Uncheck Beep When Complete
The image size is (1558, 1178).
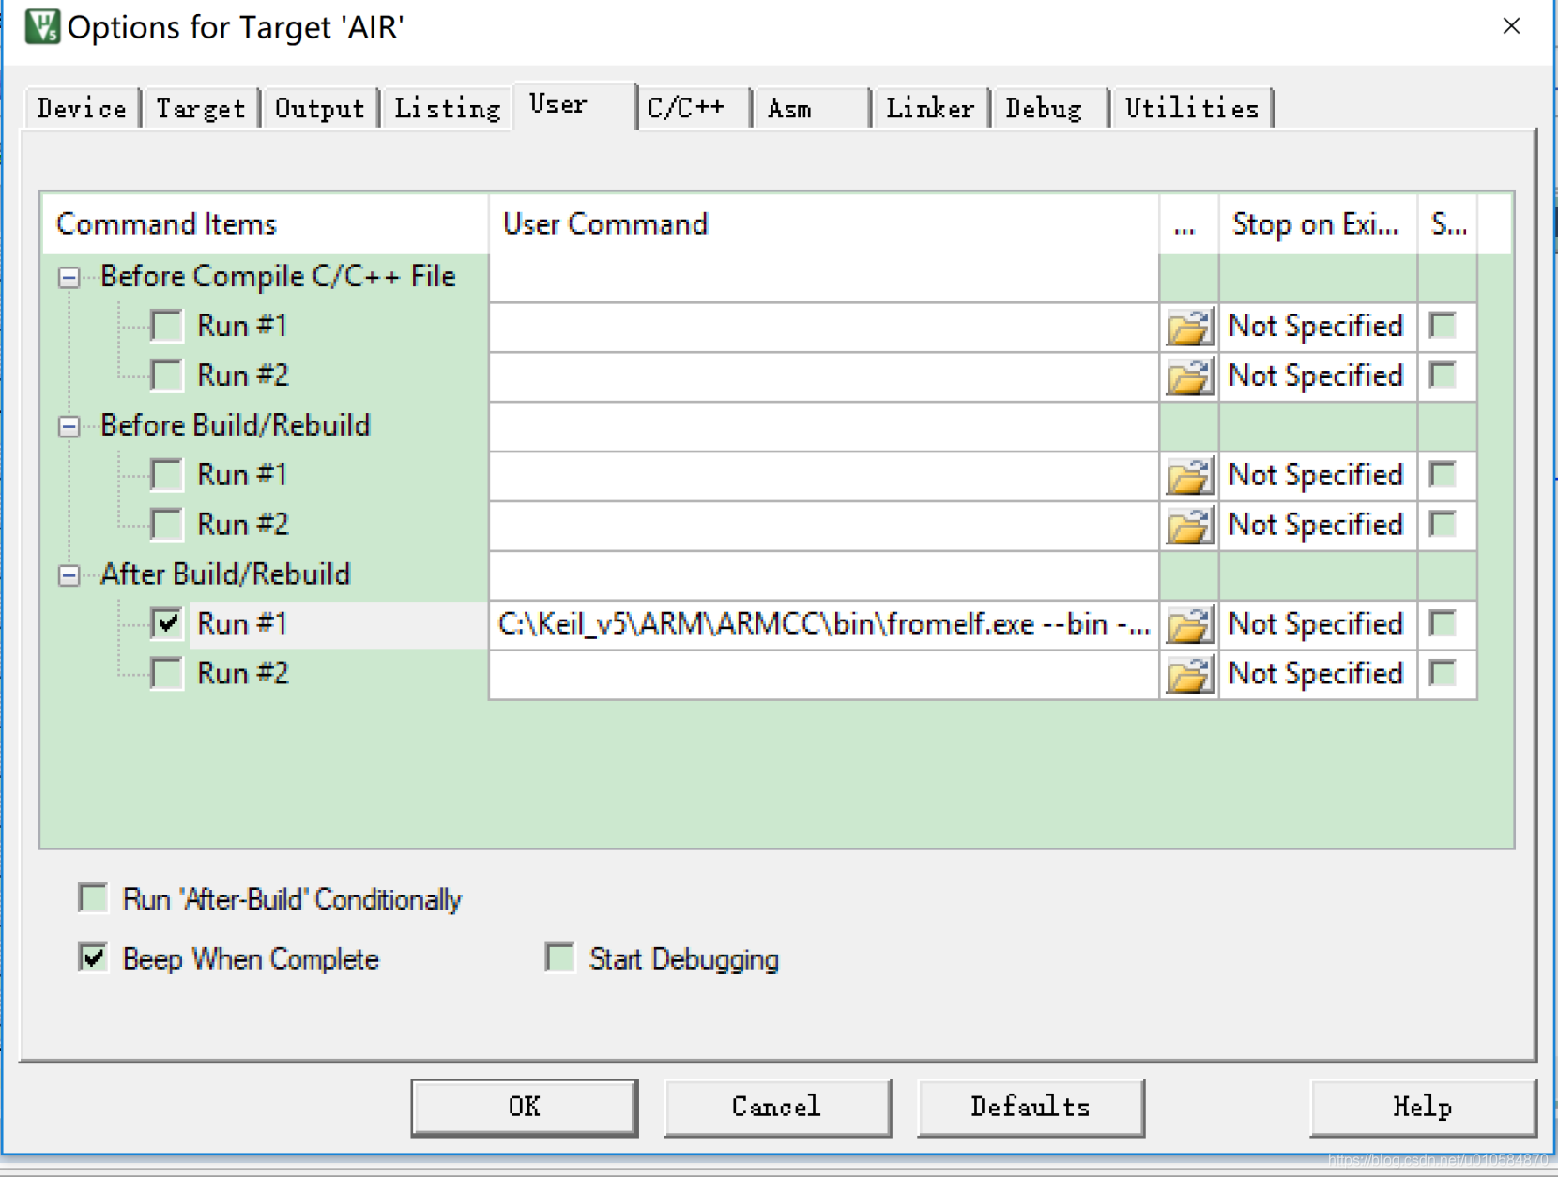tap(93, 958)
